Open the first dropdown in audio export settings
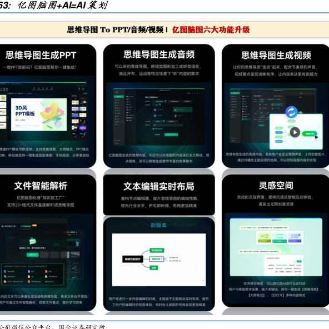 [x=159, y=101]
